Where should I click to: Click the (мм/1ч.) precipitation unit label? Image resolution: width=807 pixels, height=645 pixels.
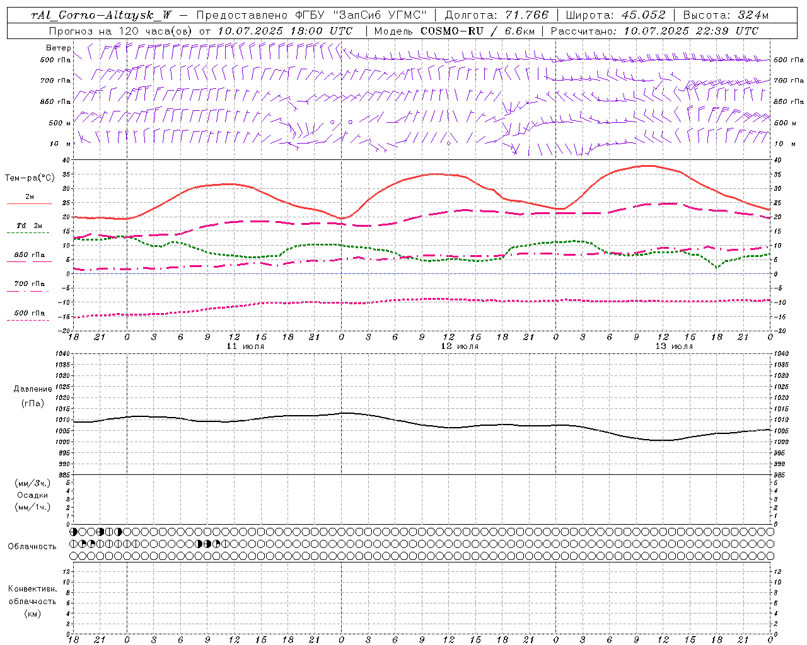(x=33, y=507)
